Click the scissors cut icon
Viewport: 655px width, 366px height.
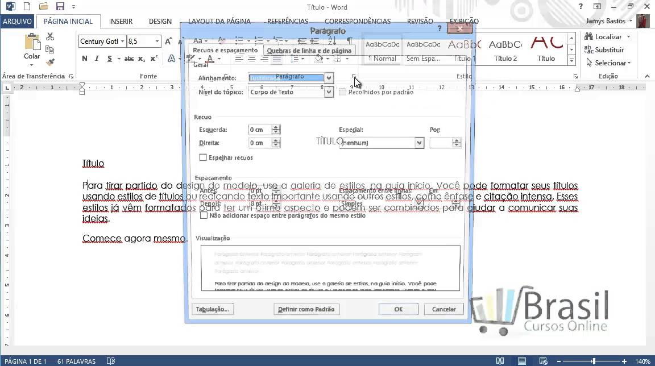coord(50,37)
